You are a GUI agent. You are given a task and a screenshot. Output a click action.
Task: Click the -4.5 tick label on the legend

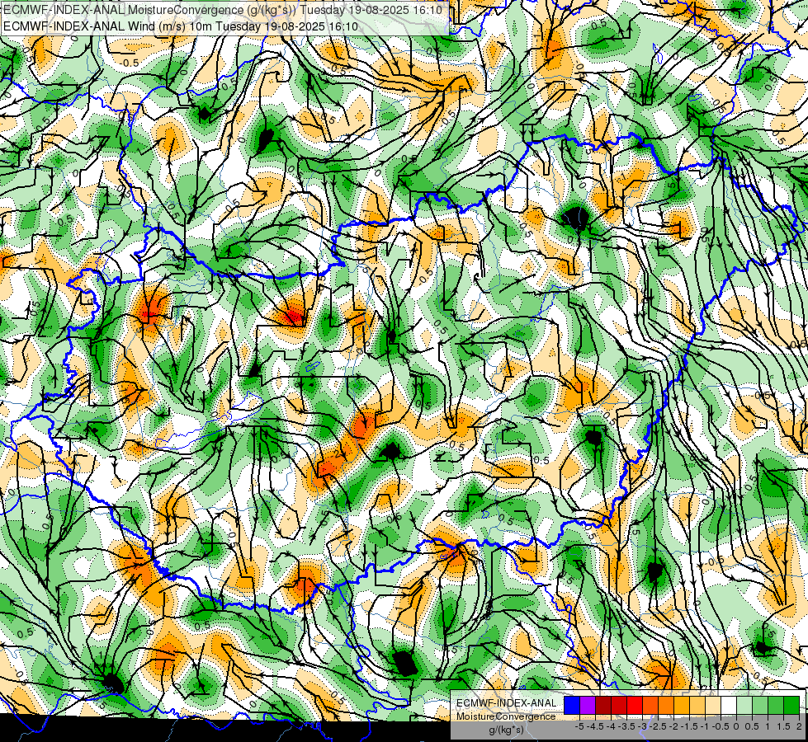596,726
